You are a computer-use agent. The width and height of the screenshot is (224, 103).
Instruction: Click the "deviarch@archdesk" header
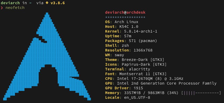click(x=125, y=12)
